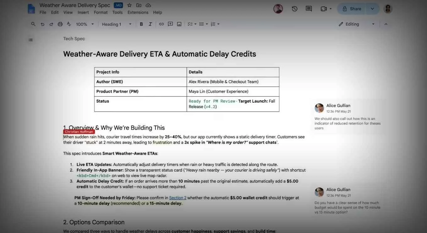The width and height of the screenshot is (427, 233).
Task: Print the document via printer icon
Action: tap(60, 24)
